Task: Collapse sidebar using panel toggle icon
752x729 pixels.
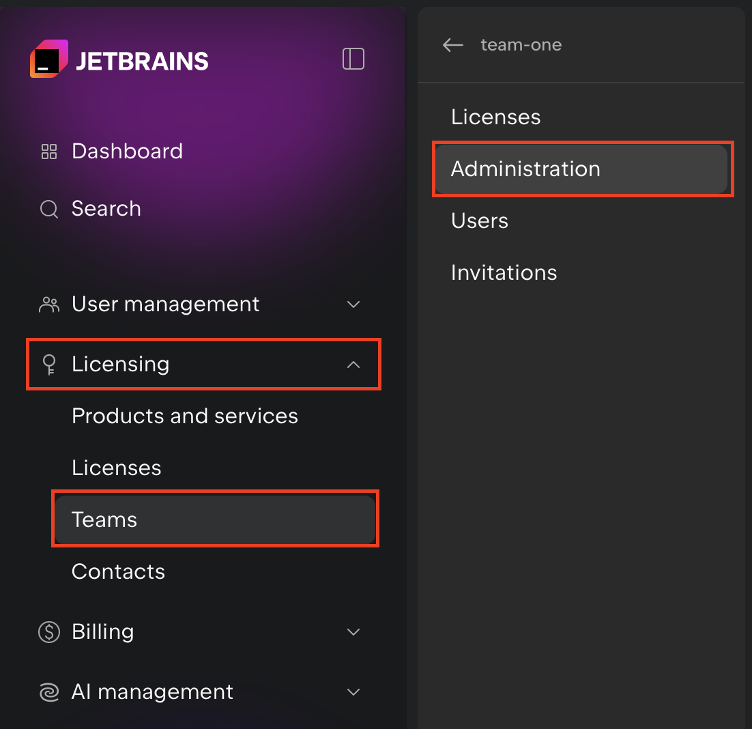Action: 353,59
